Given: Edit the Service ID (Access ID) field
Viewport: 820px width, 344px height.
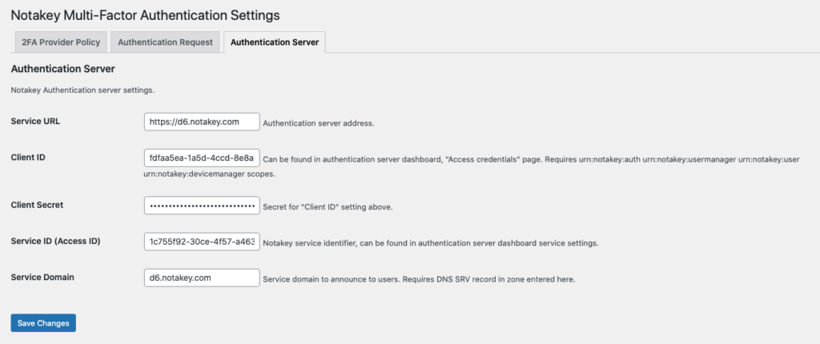Looking at the screenshot, I should 202,242.
